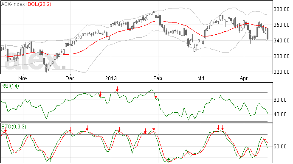Click the 330,00 price axis label
Image resolution: width=293 pixels, height=164 pixels.
(282, 56)
